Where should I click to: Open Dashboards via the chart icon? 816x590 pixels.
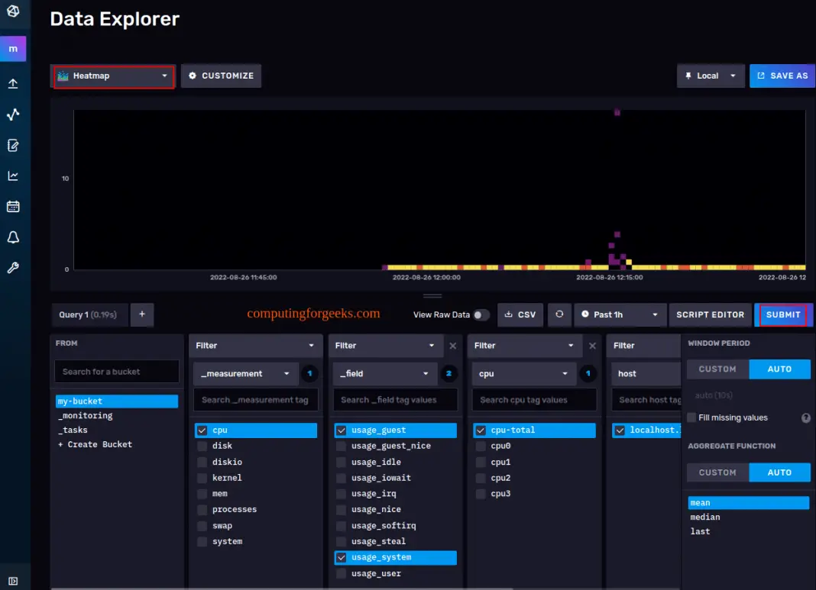(x=14, y=175)
